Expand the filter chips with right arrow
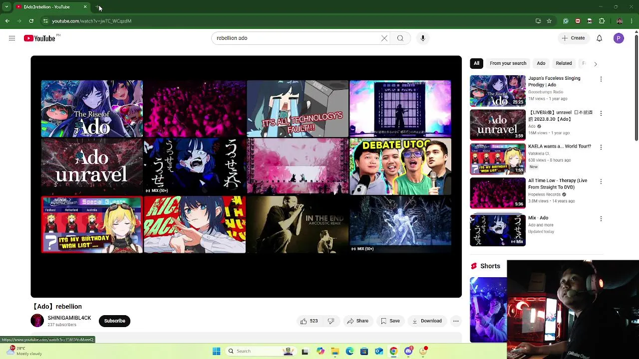This screenshot has height=359, width=639. 595,64
